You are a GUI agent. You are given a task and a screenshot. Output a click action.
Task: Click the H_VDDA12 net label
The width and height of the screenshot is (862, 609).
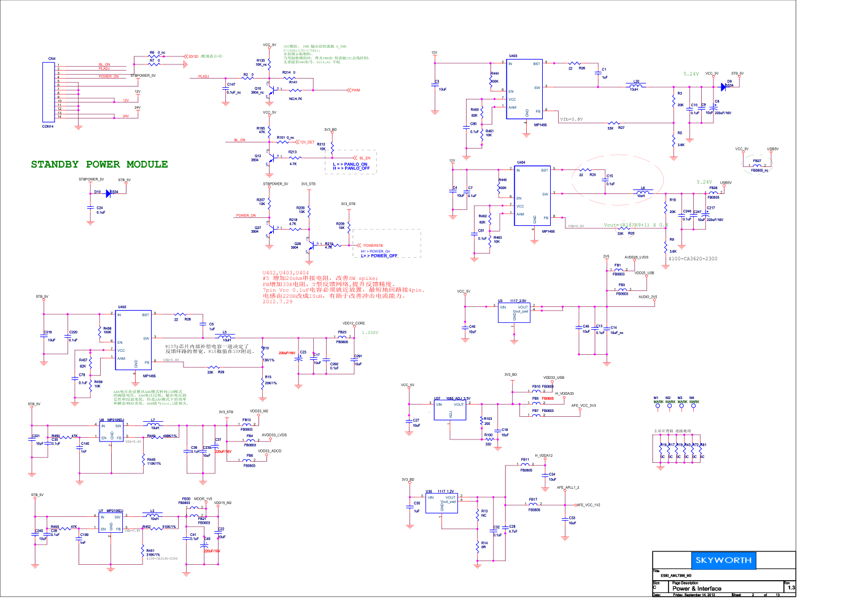[544, 456]
